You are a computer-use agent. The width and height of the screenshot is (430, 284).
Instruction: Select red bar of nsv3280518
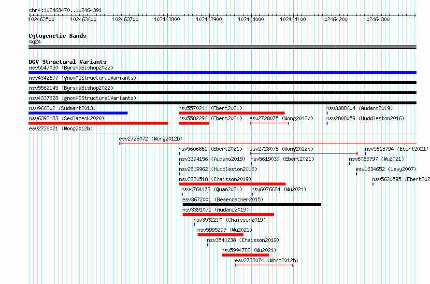tap(232, 184)
